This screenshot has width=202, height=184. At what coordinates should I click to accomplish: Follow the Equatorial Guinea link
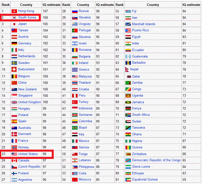click(145, 180)
